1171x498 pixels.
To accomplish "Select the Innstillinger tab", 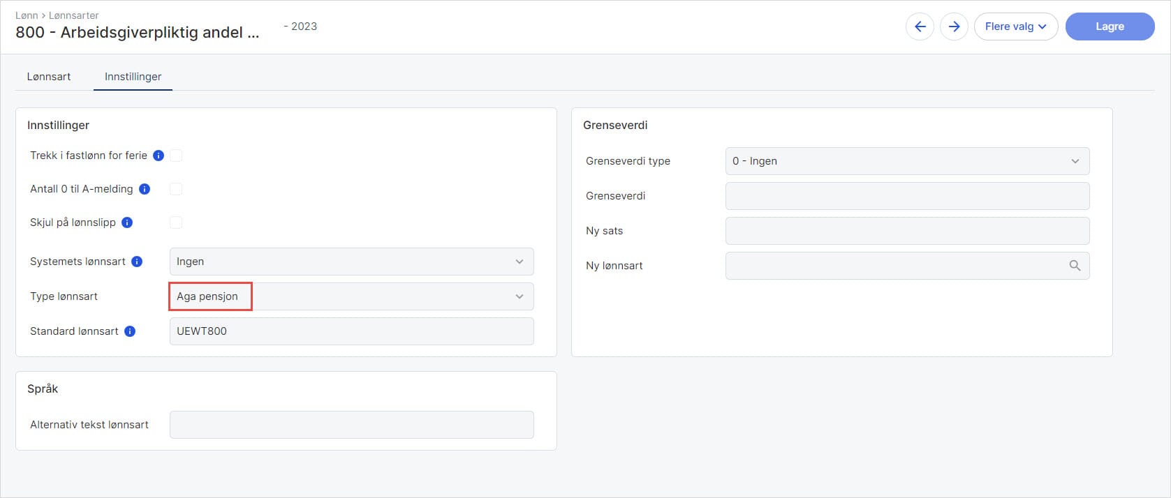I will tap(133, 77).
